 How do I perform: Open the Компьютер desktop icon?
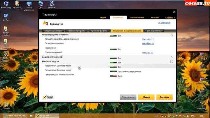coord(6,5)
